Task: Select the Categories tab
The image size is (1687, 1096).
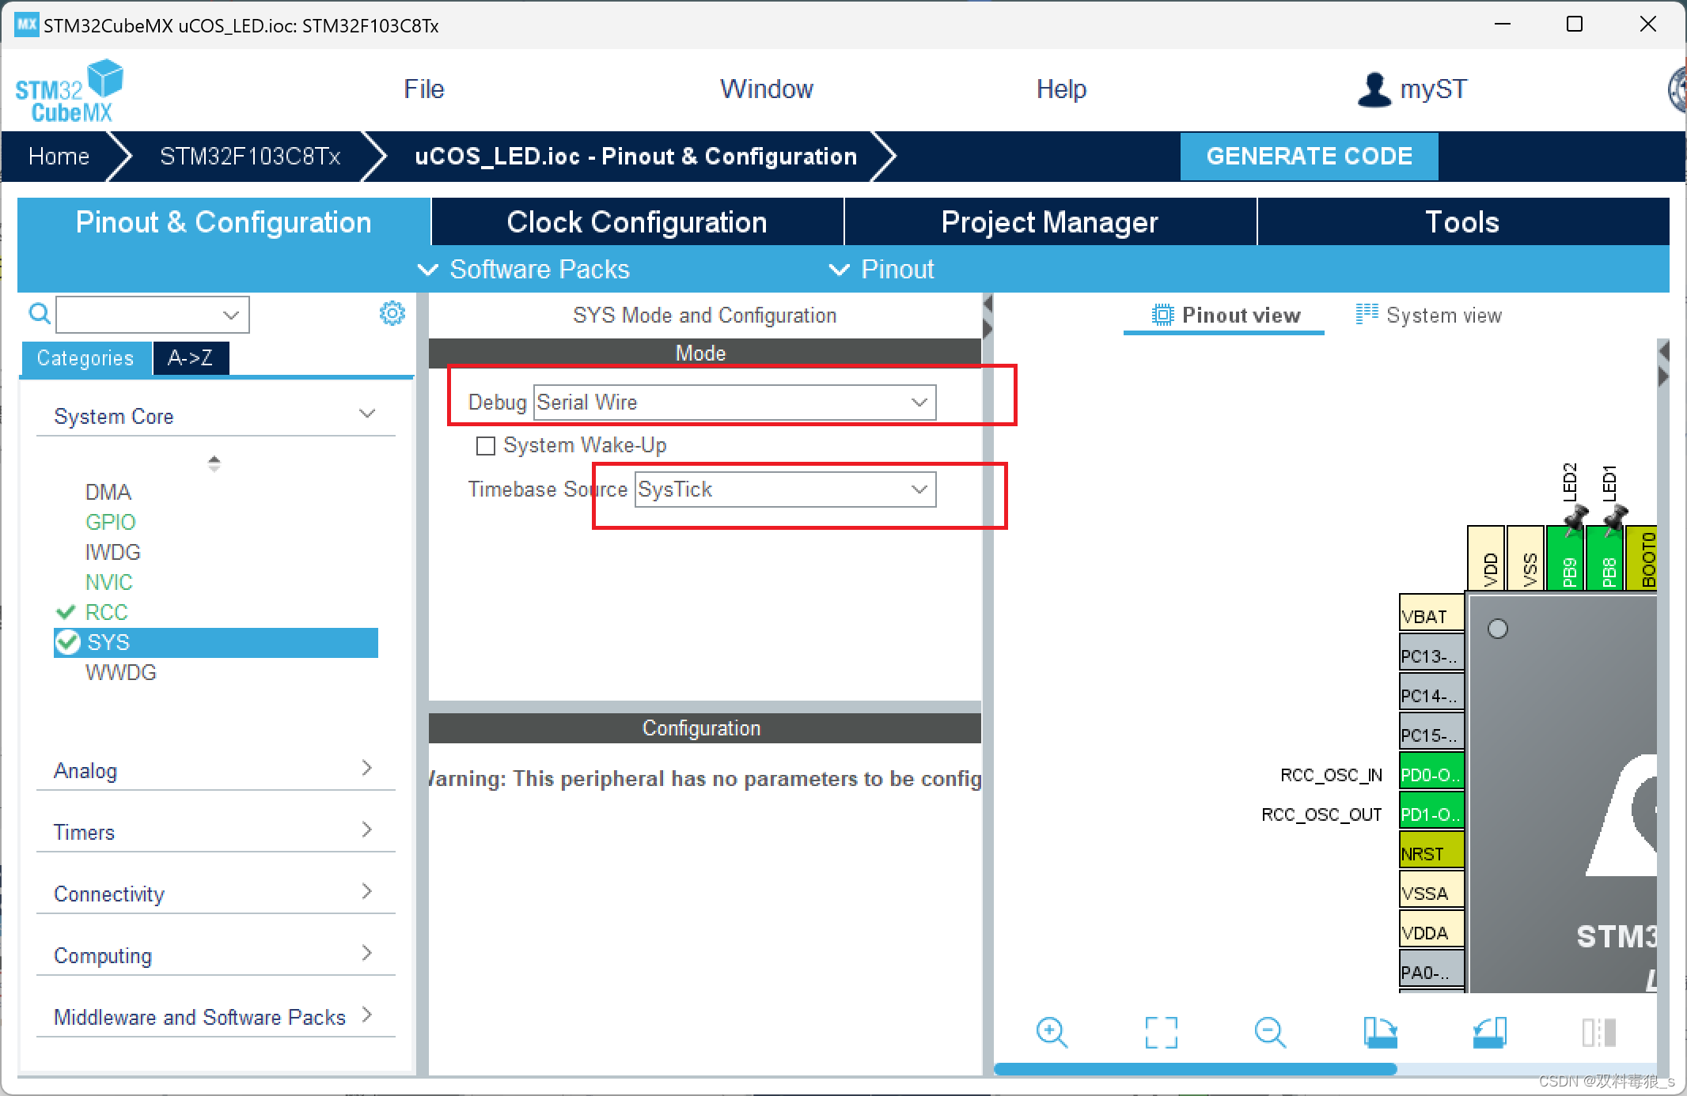Action: pos(85,358)
